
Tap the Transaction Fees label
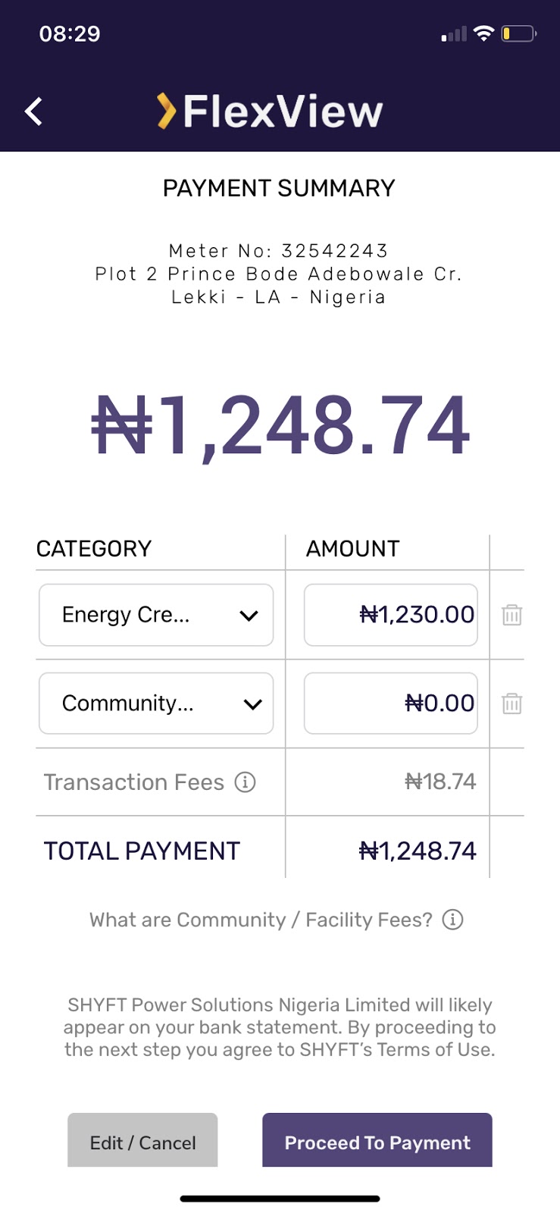[134, 782]
